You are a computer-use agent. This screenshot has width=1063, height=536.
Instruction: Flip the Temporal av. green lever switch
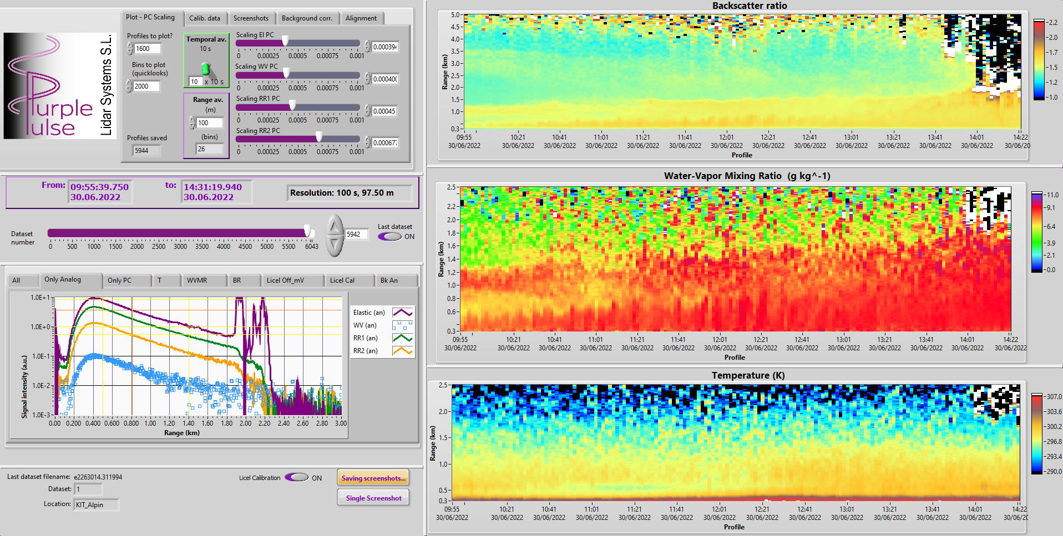[206, 69]
